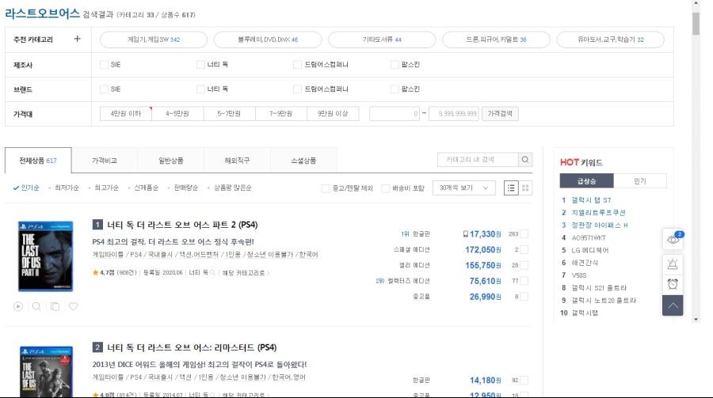Click mobile price icon beside 17,330원
This screenshot has width=713, height=398.
[x=465, y=234]
